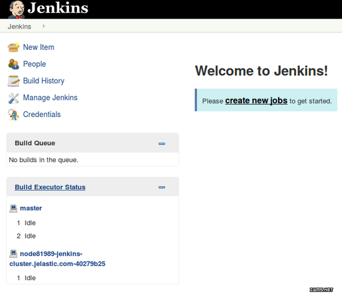
Task: Click the master node computer icon
Action: 13,209
